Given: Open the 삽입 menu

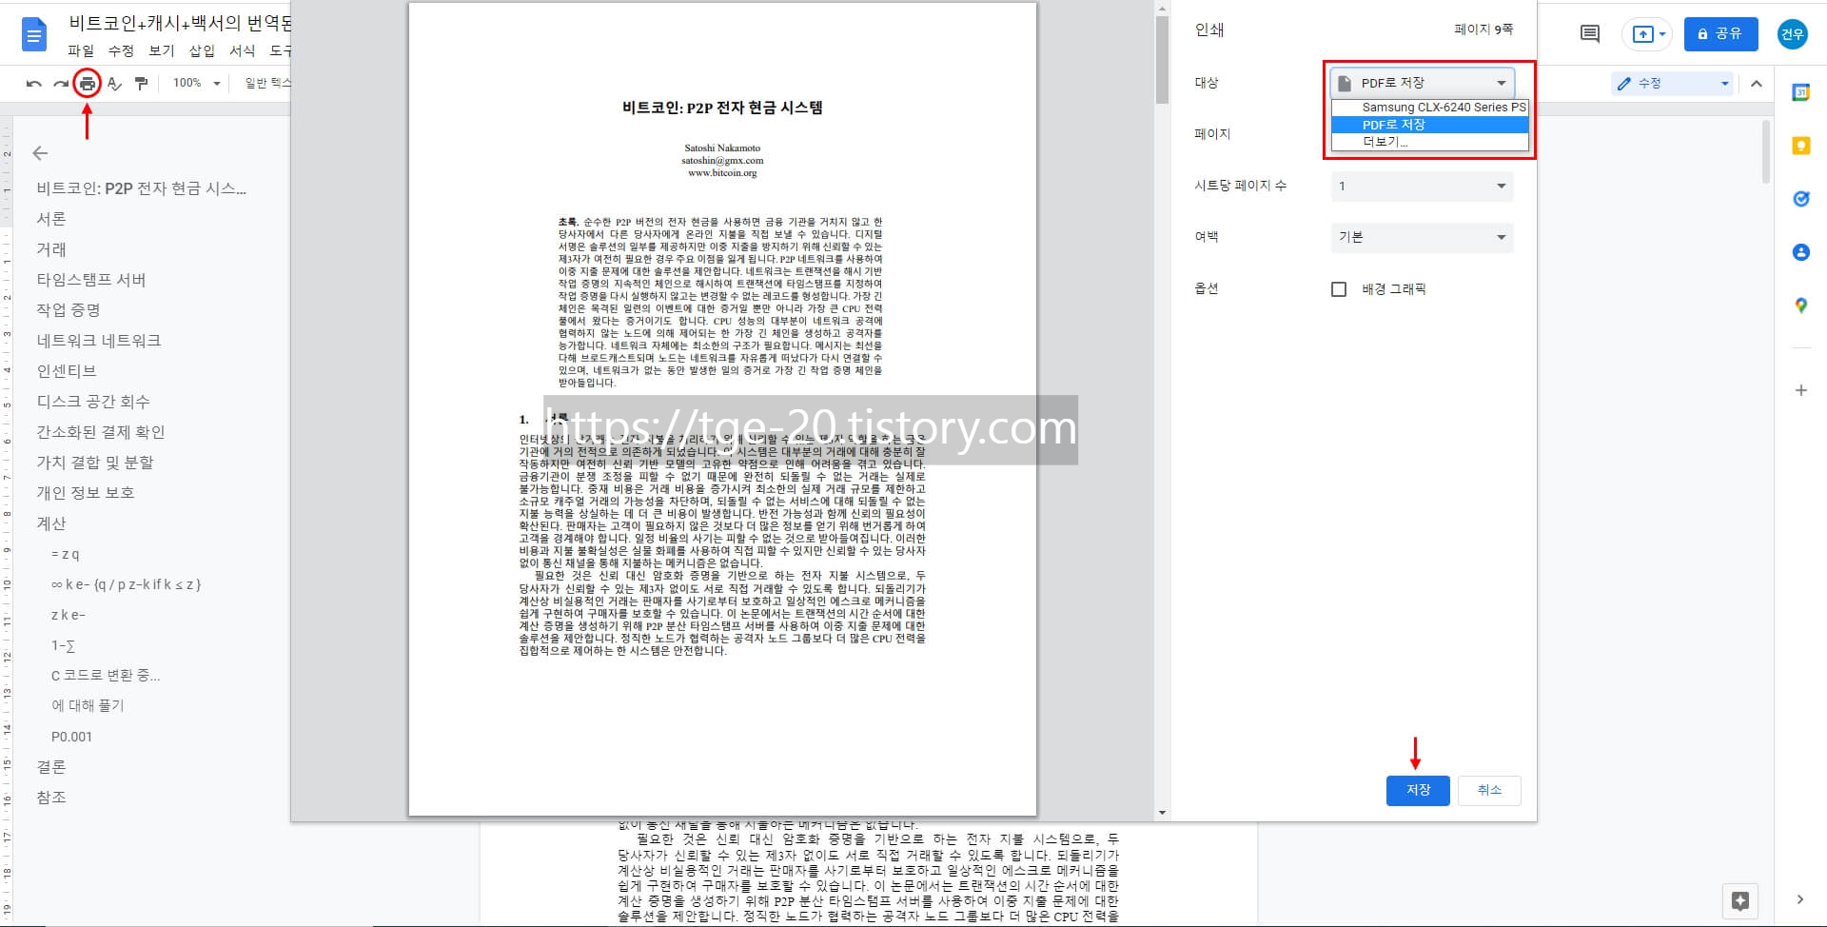Looking at the screenshot, I should 202,50.
